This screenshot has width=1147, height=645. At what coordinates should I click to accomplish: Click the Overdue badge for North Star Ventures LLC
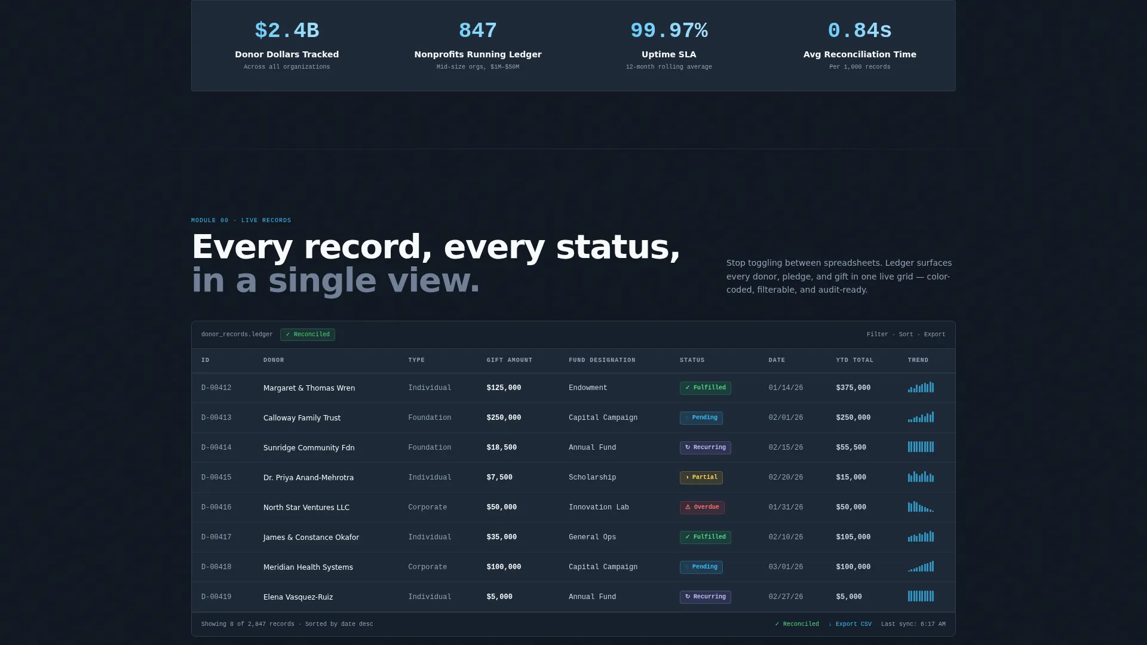pyautogui.click(x=702, y=508)
